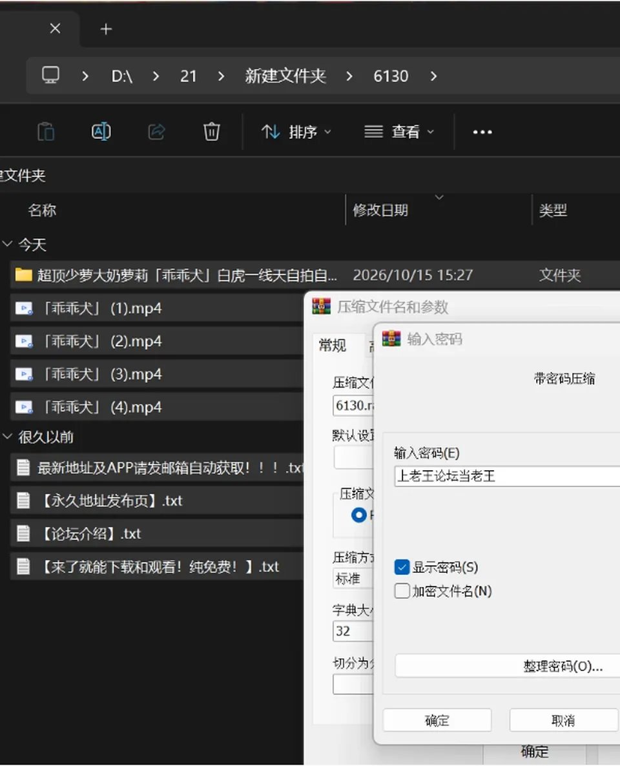Open the three-dot more options menu
This screenshot has height=766, width=620.
tap(482, 132)
